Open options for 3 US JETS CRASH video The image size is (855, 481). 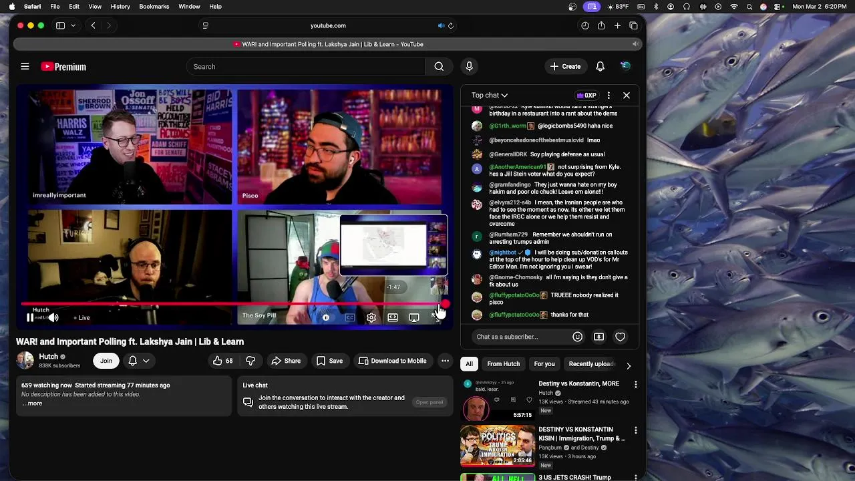click(635, 477)
